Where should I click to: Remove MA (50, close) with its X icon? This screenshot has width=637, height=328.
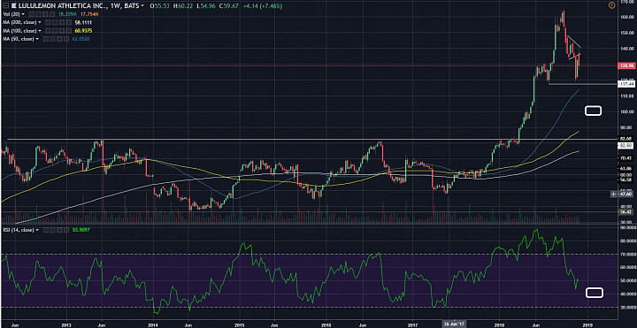click(66, 39)
